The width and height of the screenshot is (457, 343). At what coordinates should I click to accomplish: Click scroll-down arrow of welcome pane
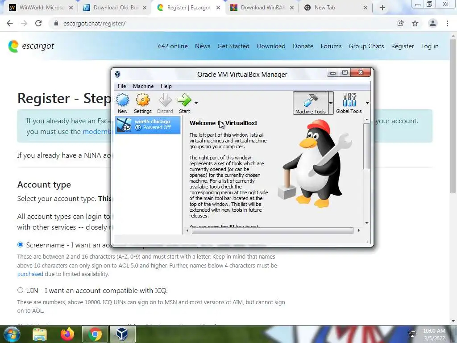[367, 223]
